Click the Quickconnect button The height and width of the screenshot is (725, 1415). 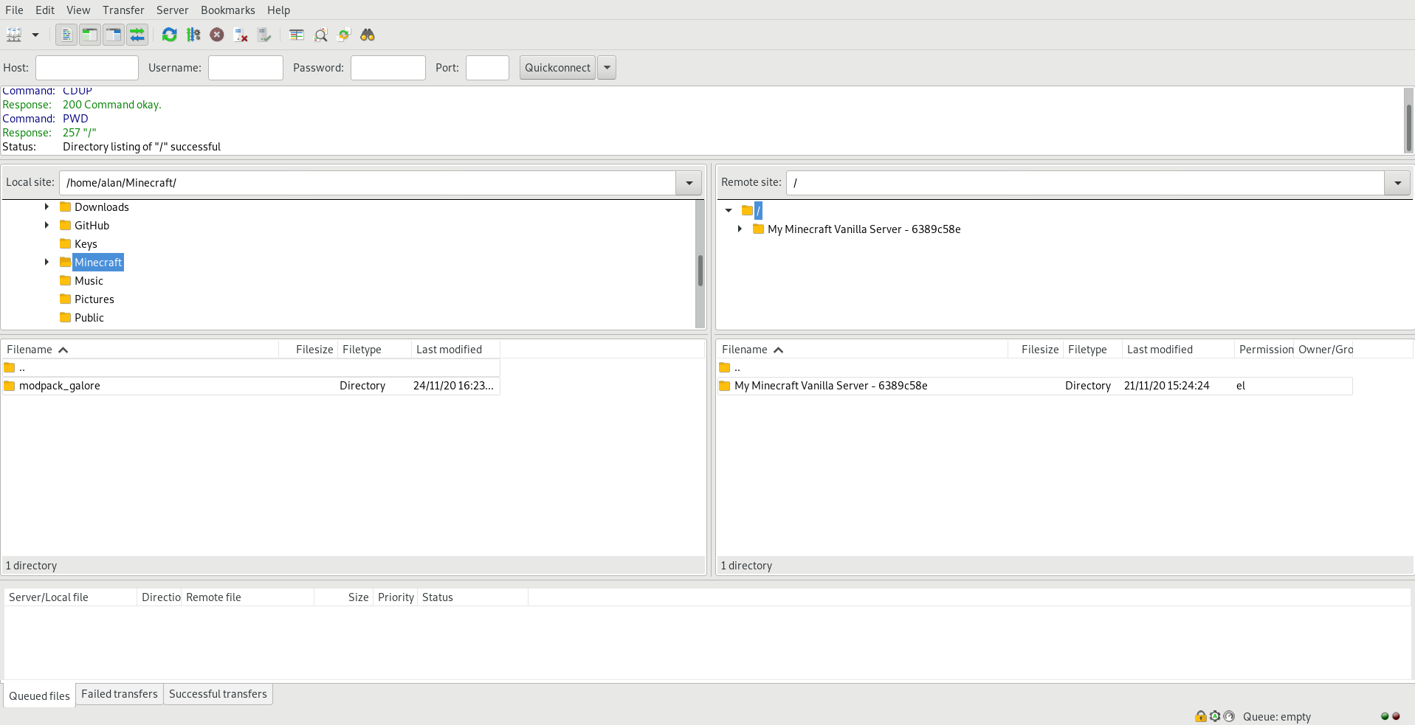(557, 68)
